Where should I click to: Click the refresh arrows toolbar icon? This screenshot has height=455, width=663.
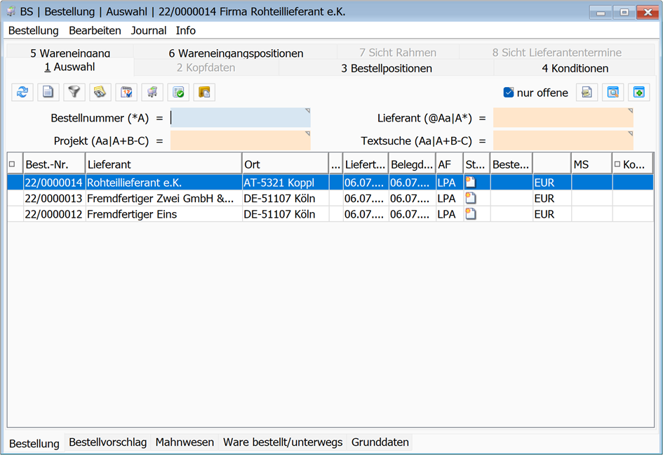(x=22, y=92)
